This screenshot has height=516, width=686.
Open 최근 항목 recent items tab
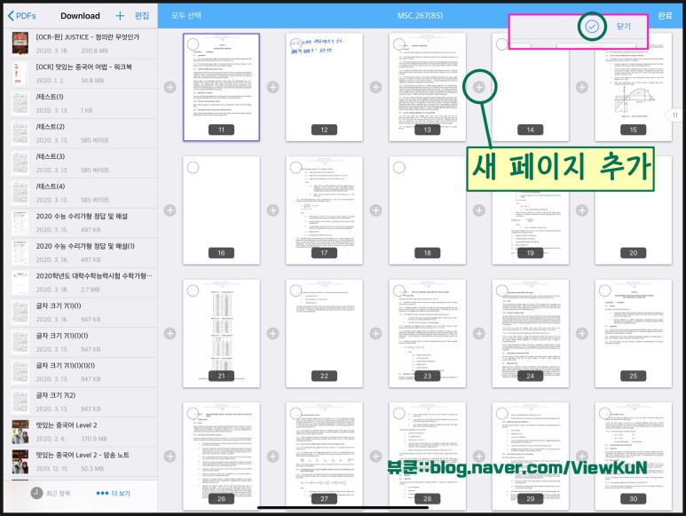click(51, 493)
